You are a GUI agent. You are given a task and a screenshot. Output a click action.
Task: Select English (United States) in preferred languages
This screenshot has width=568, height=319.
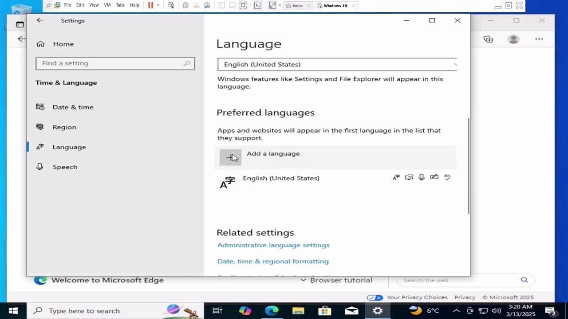point(281,178)
